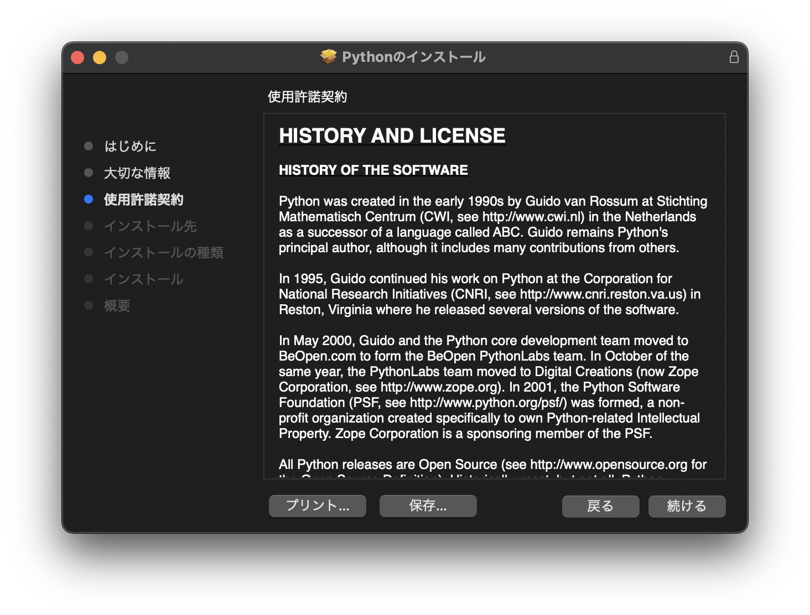The image size is (810, 615).
Task: Click the Python package icon in title
Action: (x=328, y=57)
